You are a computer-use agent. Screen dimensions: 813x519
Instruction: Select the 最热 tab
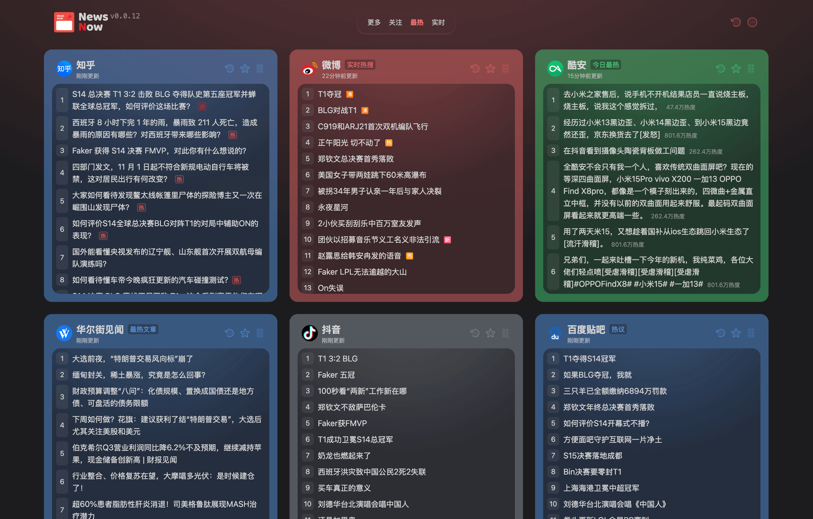417,22
